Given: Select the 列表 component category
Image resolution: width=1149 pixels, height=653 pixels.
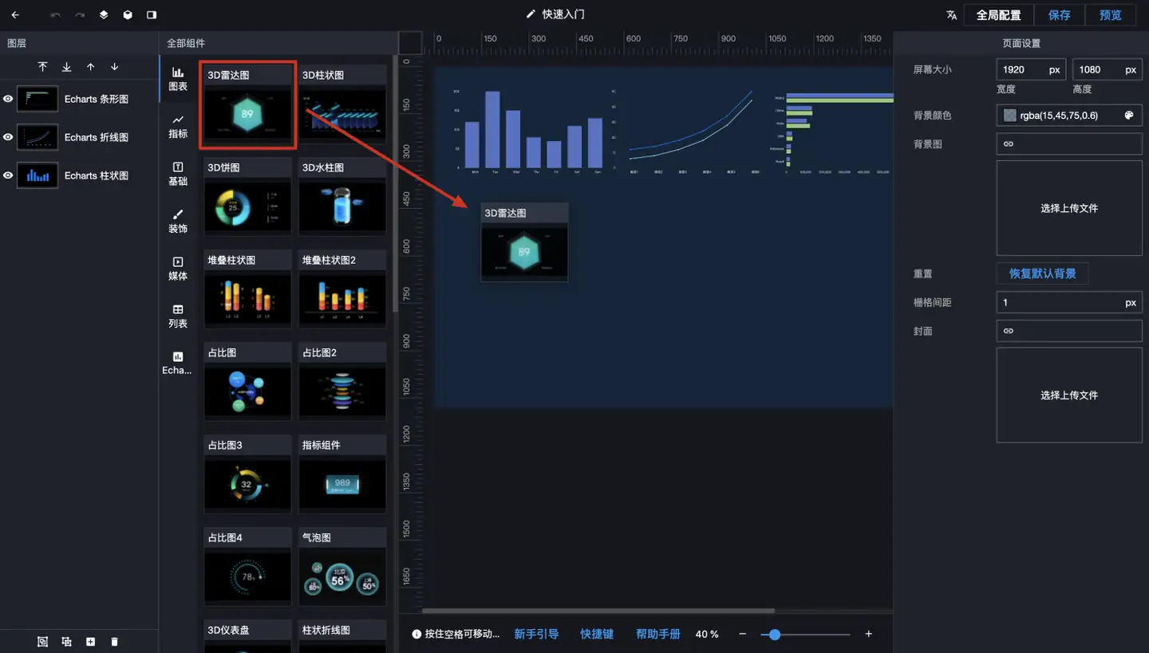Looking at the screenshot, I should click(178, 316).
